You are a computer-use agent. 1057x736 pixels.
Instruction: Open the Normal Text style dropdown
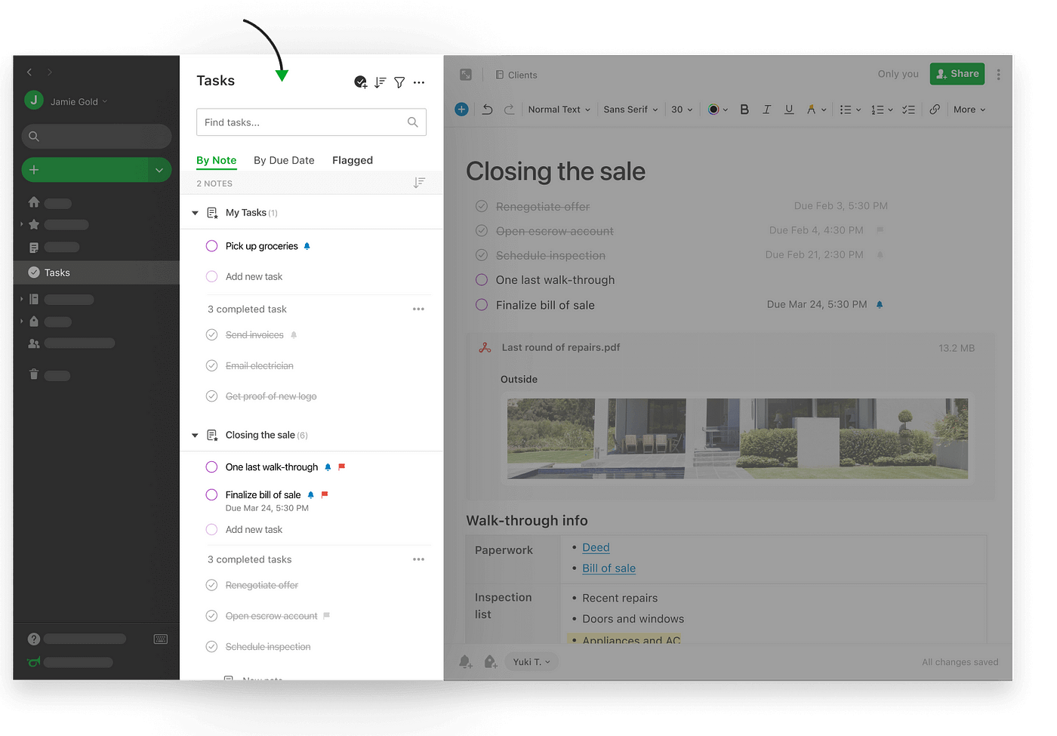point(559,109)
